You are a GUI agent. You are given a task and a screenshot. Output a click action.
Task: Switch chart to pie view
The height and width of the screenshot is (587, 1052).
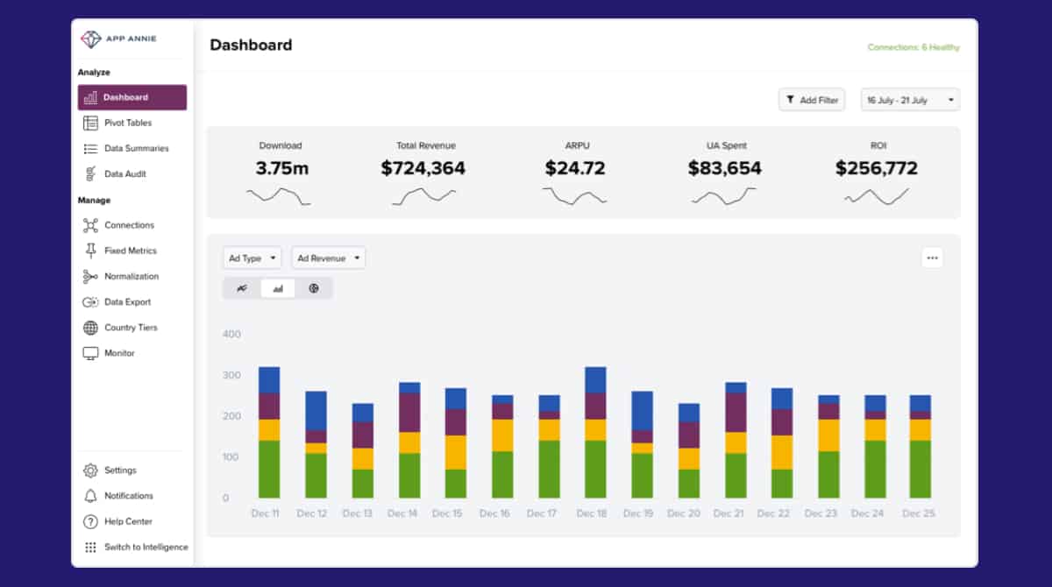314,288
